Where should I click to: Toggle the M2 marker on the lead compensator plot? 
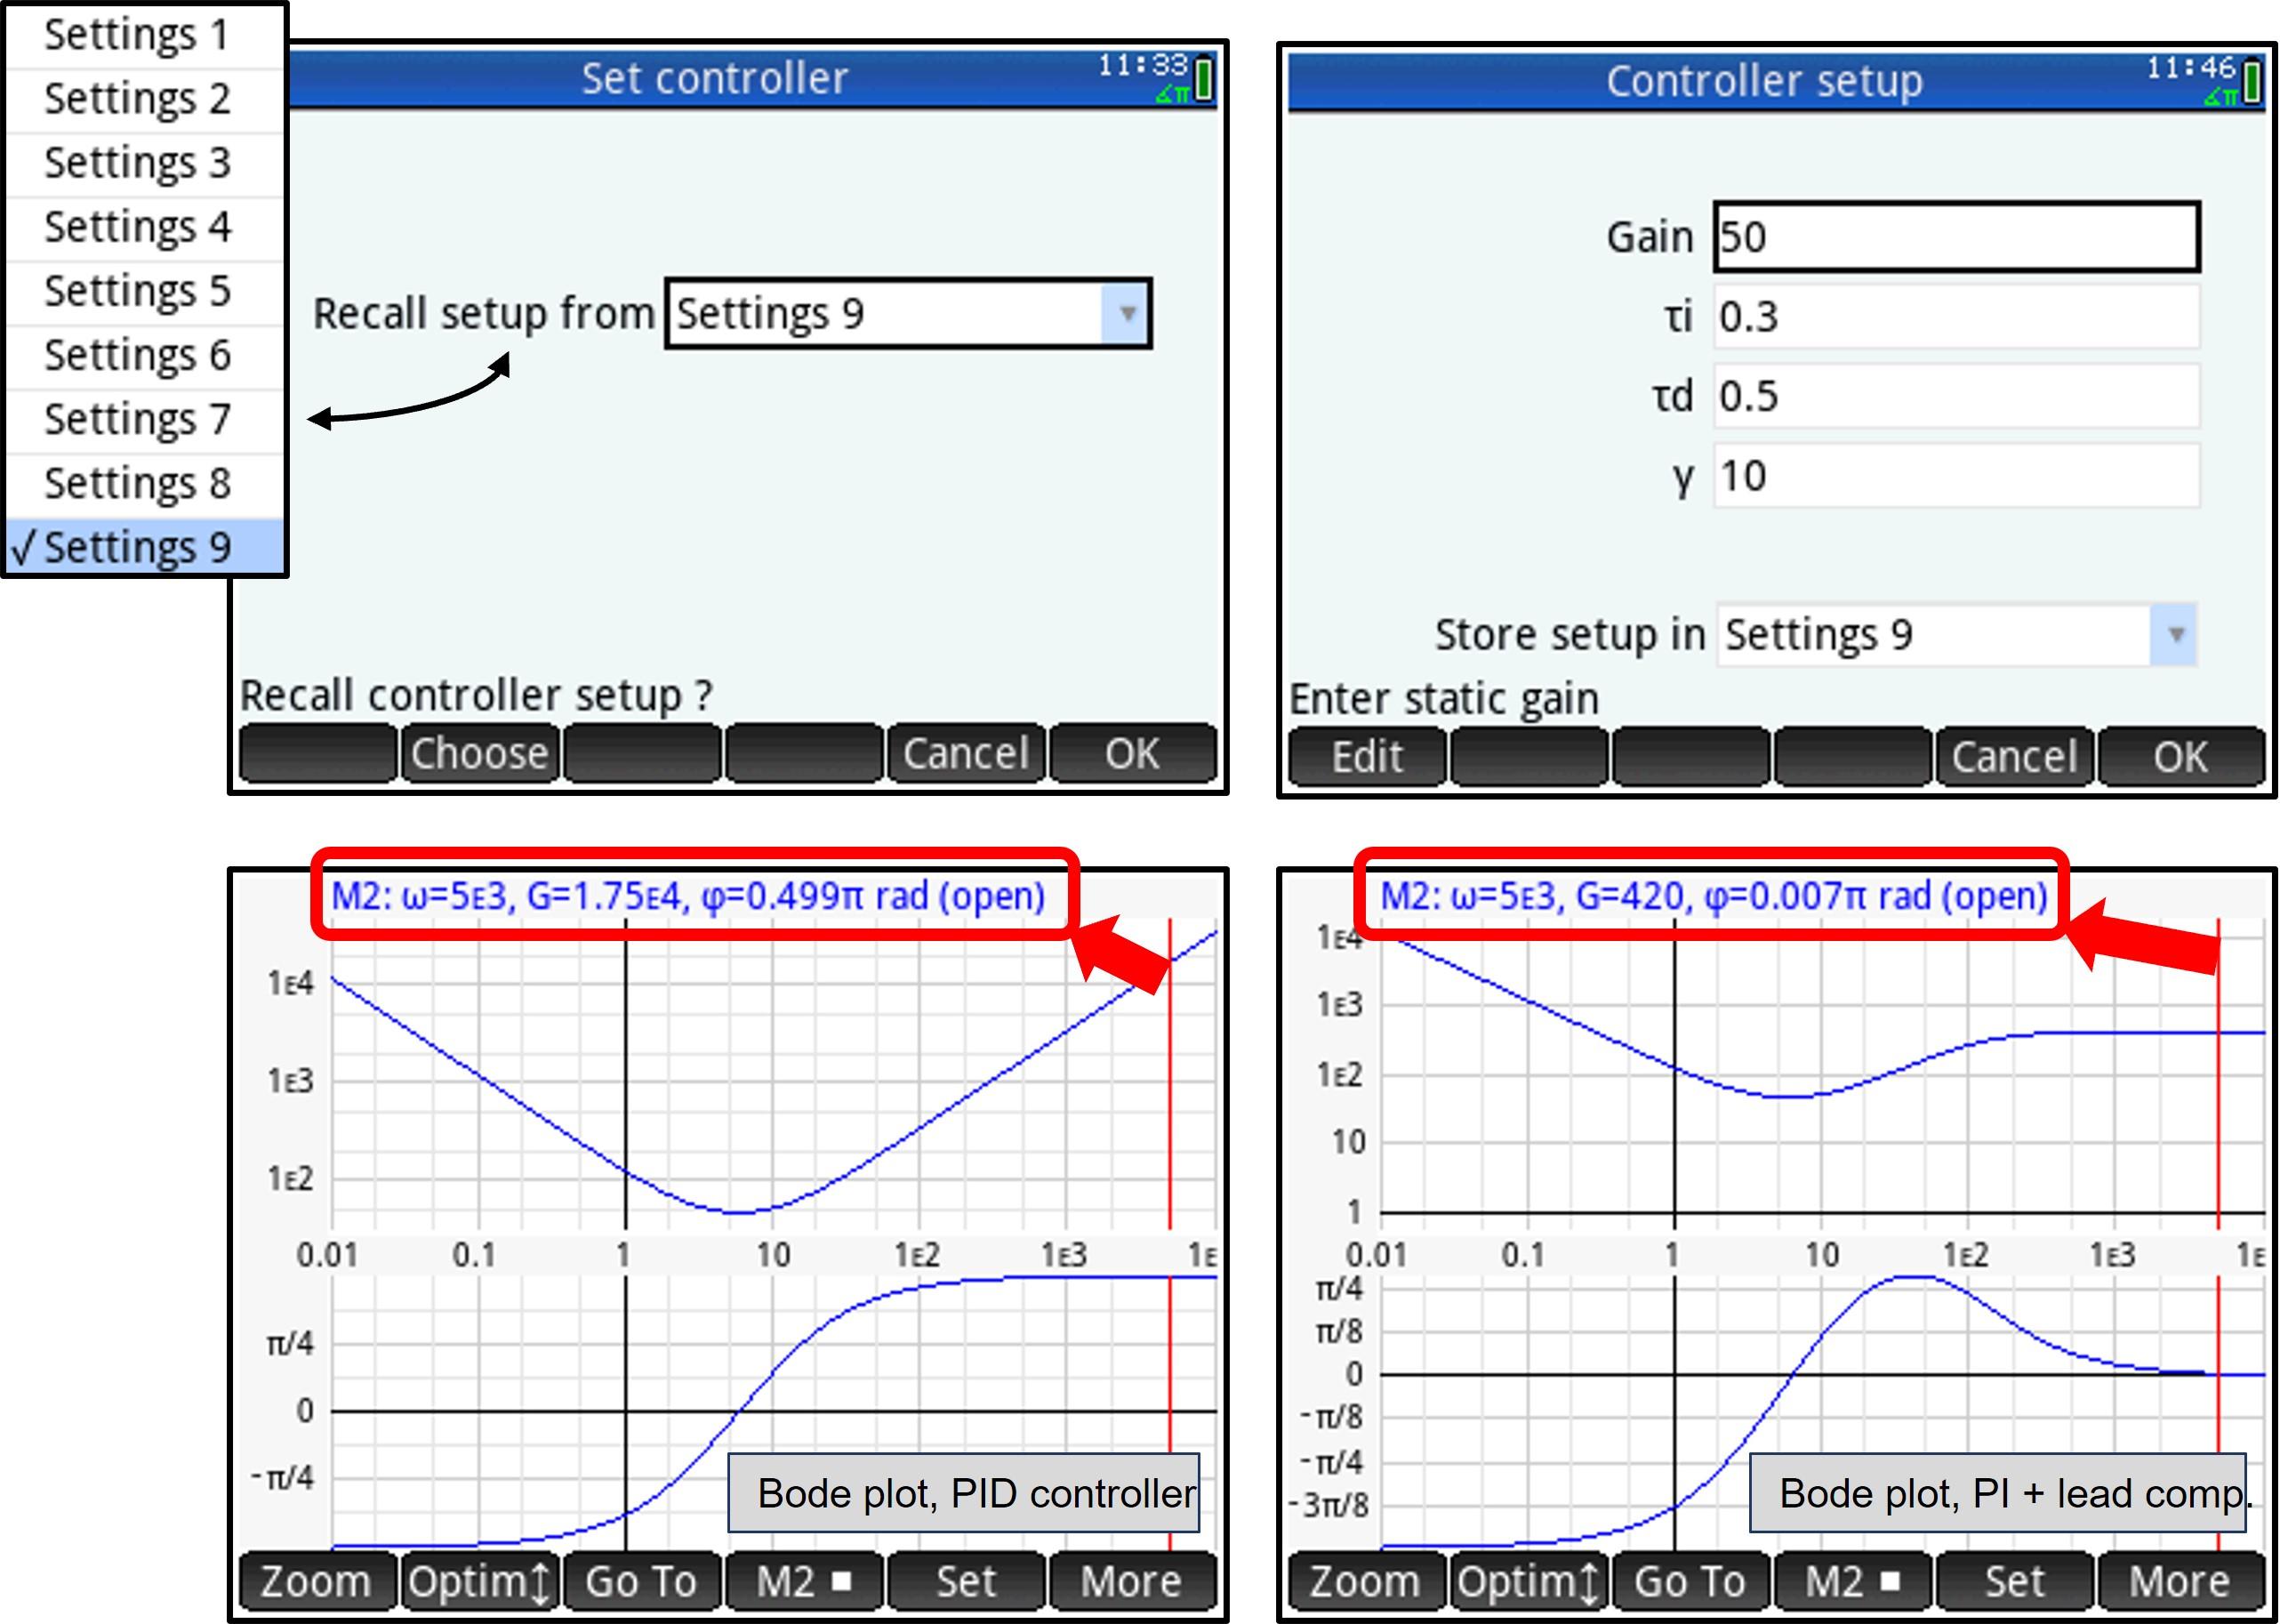click(x=1854, y=1581)
